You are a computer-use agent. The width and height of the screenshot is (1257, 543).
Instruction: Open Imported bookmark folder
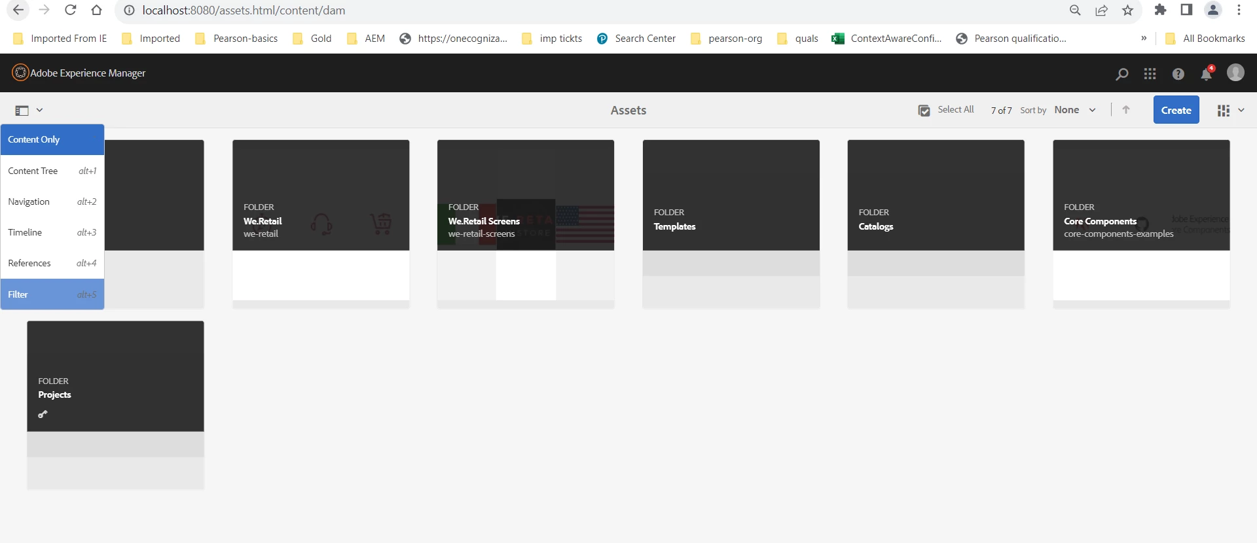click(x=151, y=39)
